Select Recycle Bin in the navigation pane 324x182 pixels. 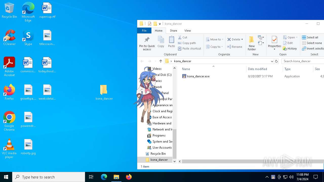(156, 154)
